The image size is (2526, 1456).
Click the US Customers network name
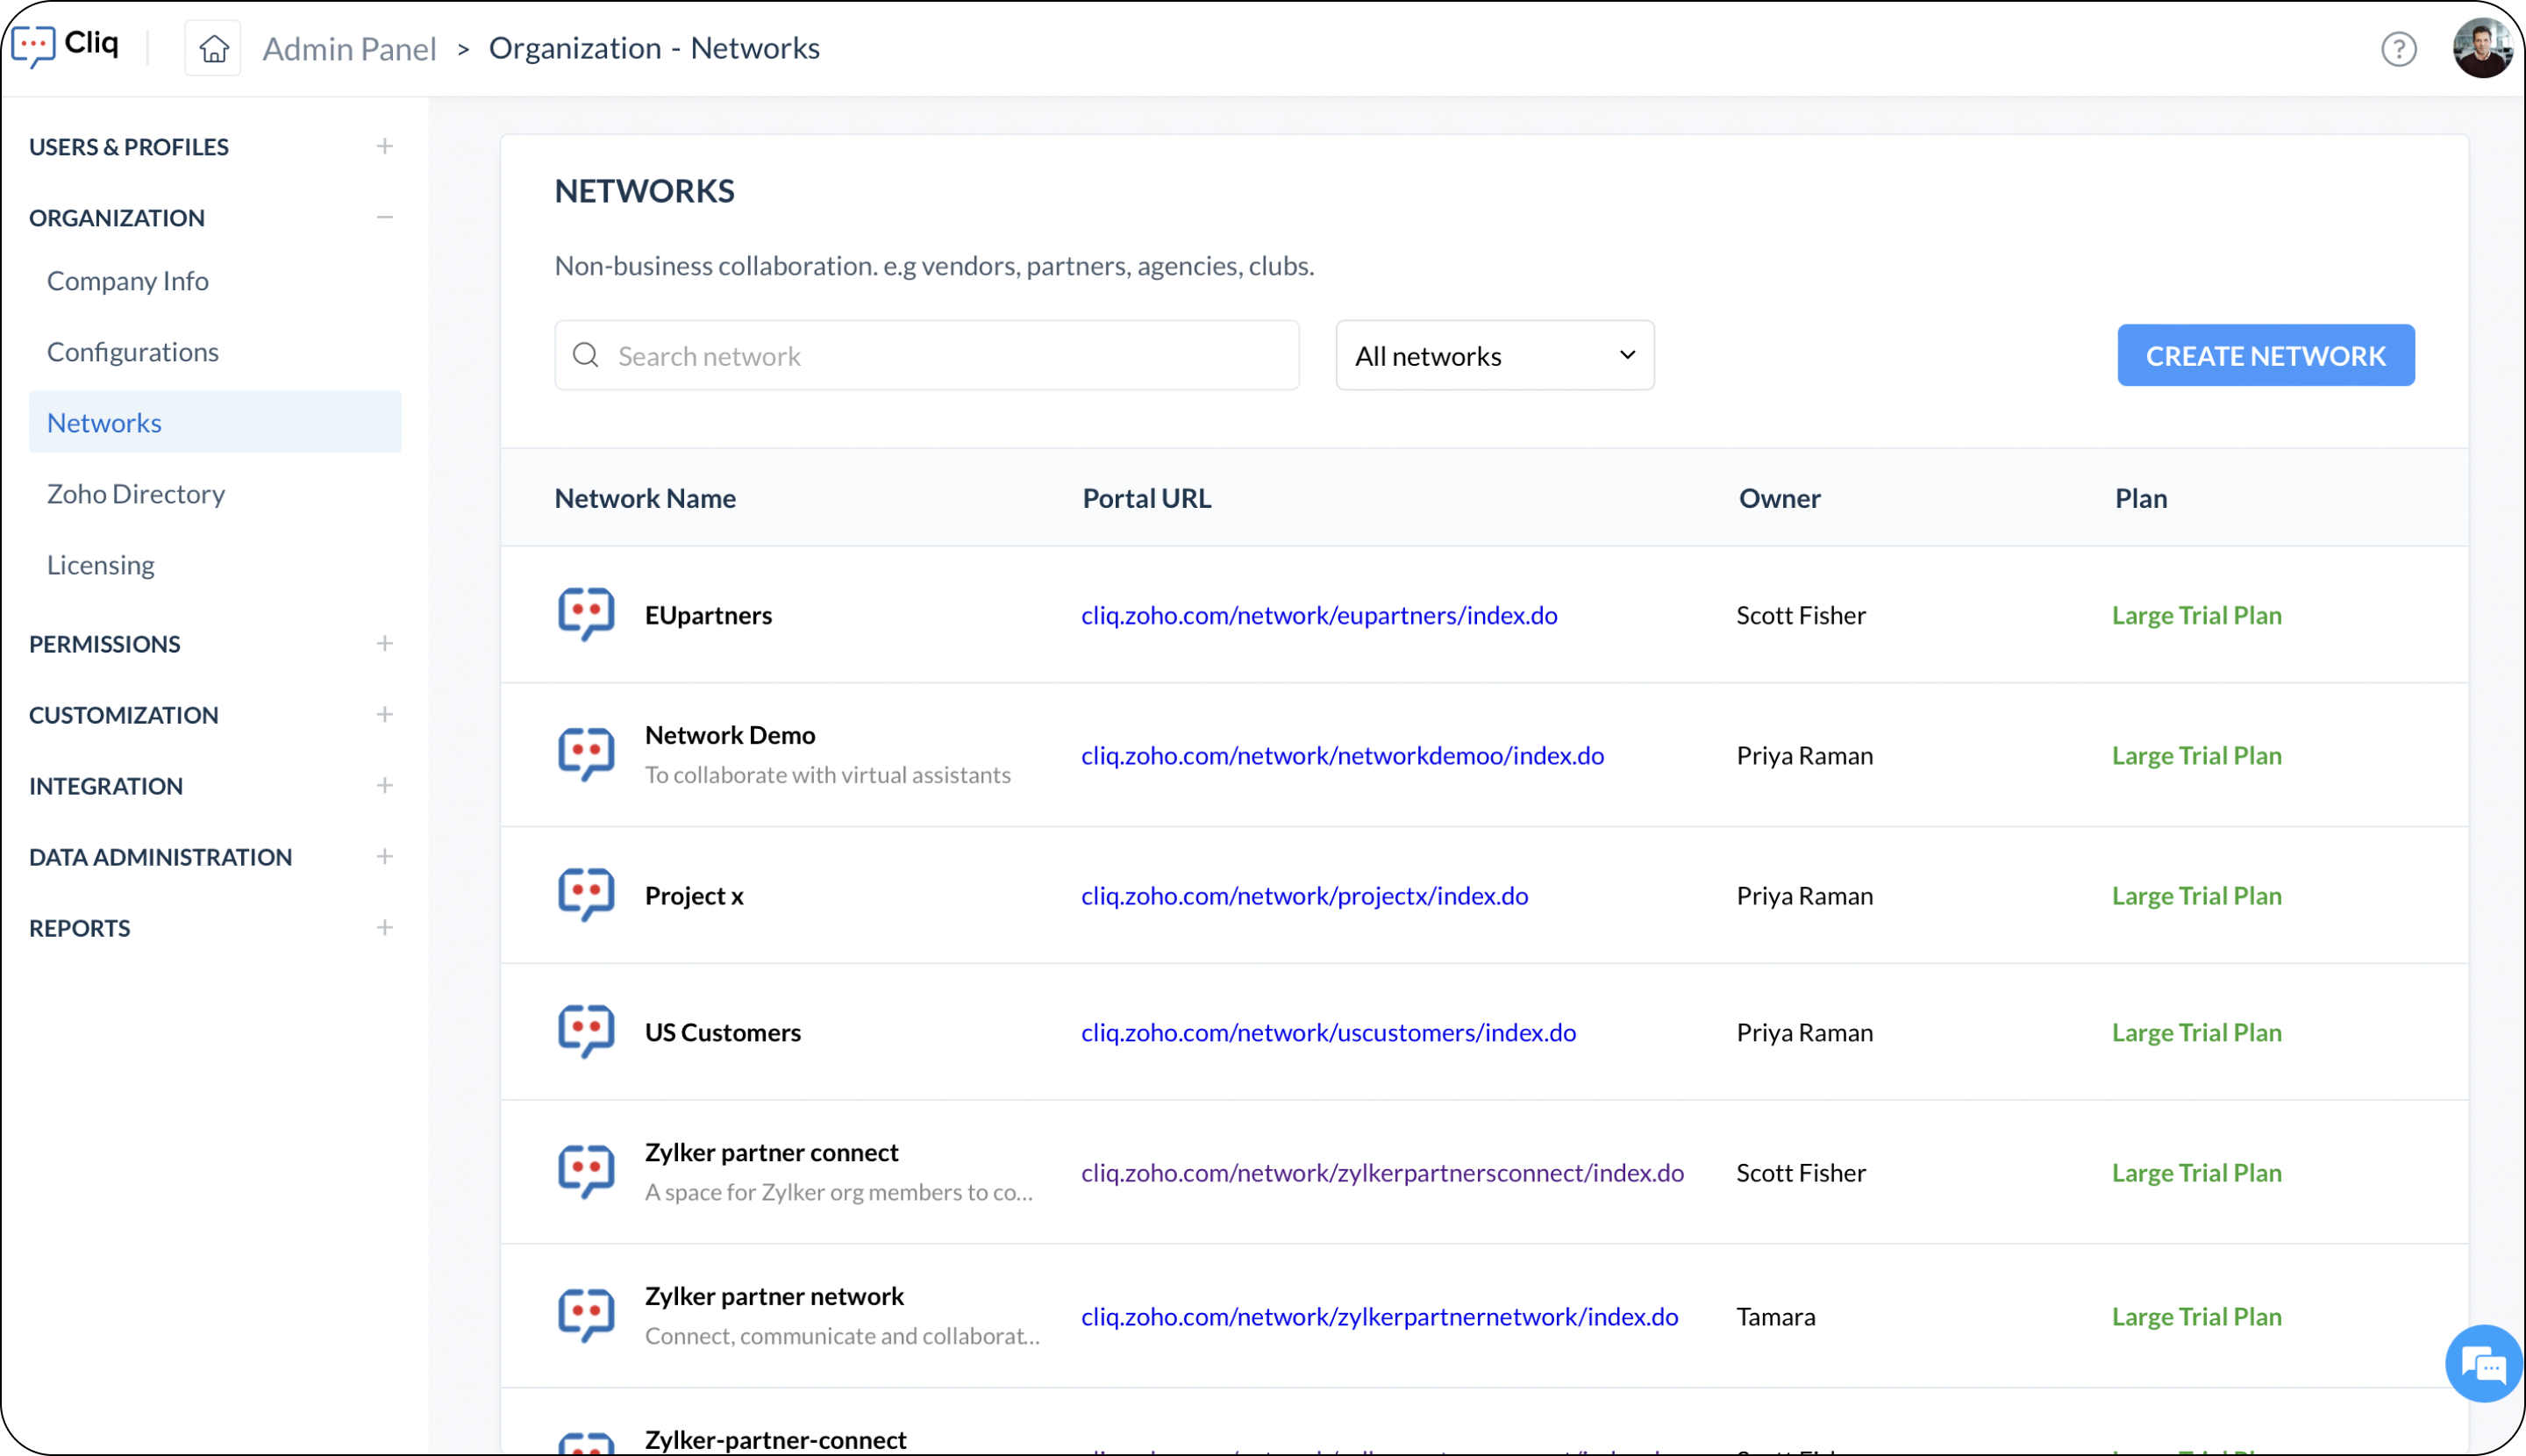click(x=722, y=1032)
